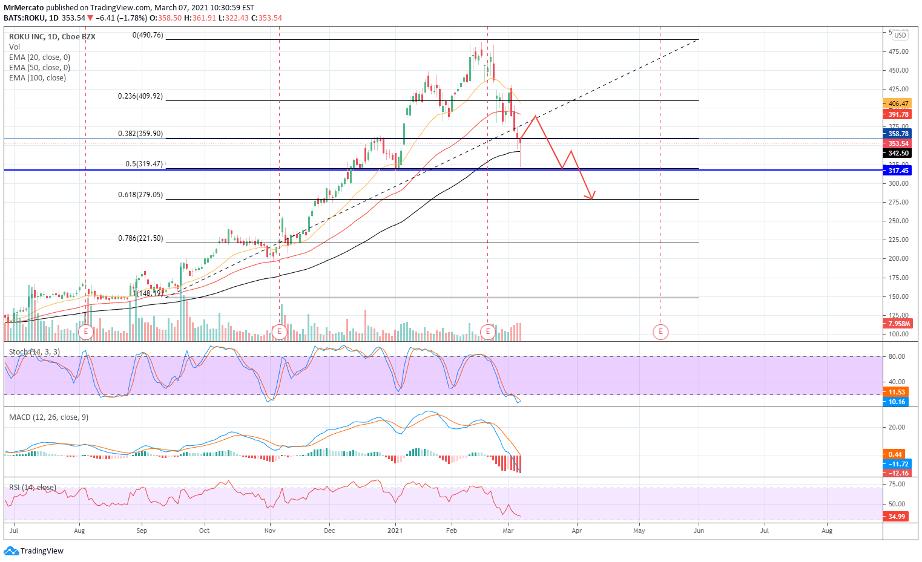Click the earnings E marker above Nov
Image resolution: width=922 pixels, height=562 pixels.
279,332
